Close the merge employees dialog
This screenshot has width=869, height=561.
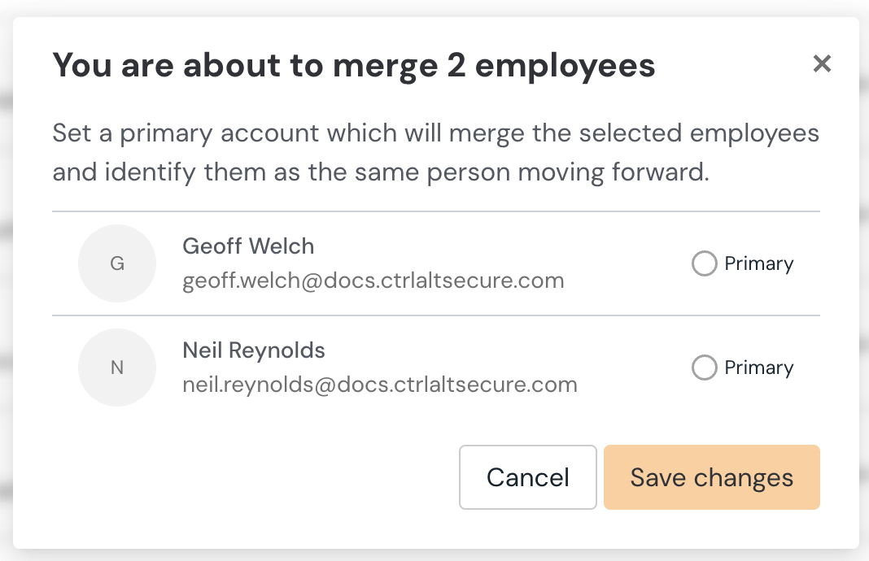822,64
